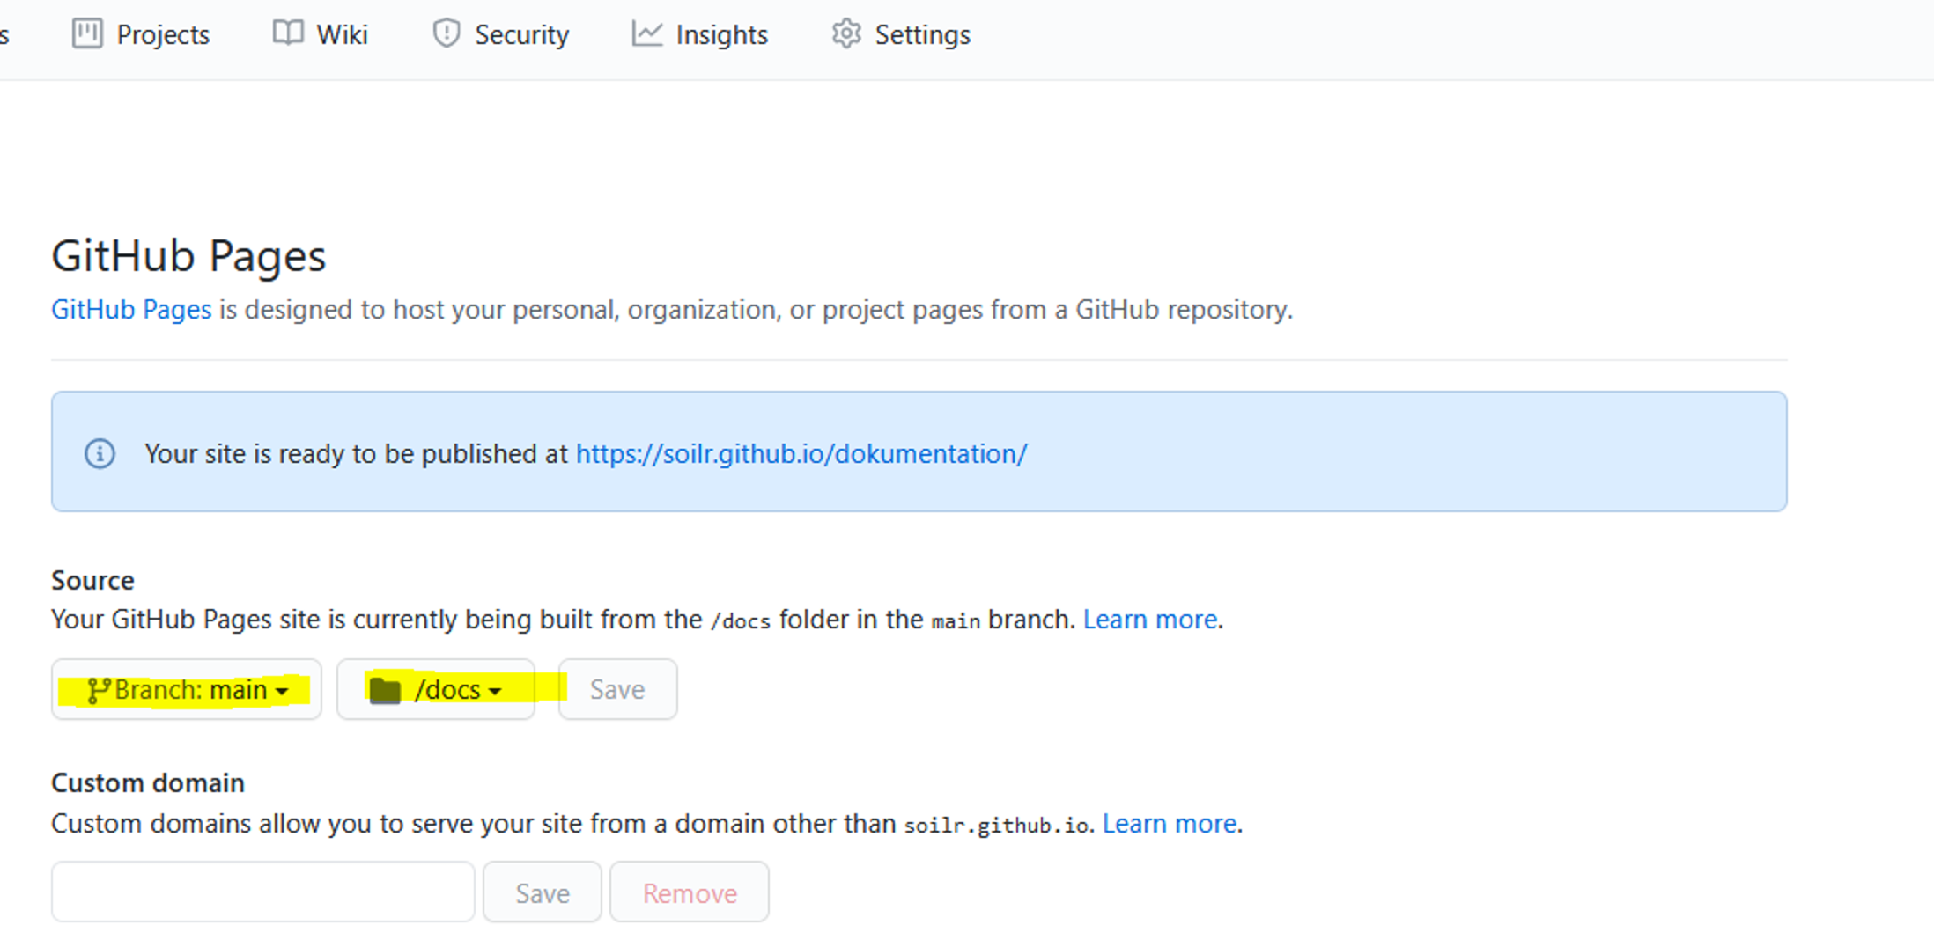The image size is (1934, 947).
Task: Remove the custom domain
Action: [690, 892]
